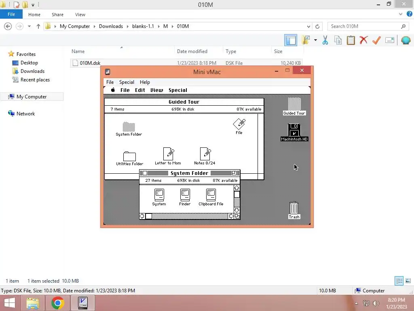The width and height of the screenshot is (414, 311).
Task: Open Mini vMac Special menu
Action: (x=127, y=82)
